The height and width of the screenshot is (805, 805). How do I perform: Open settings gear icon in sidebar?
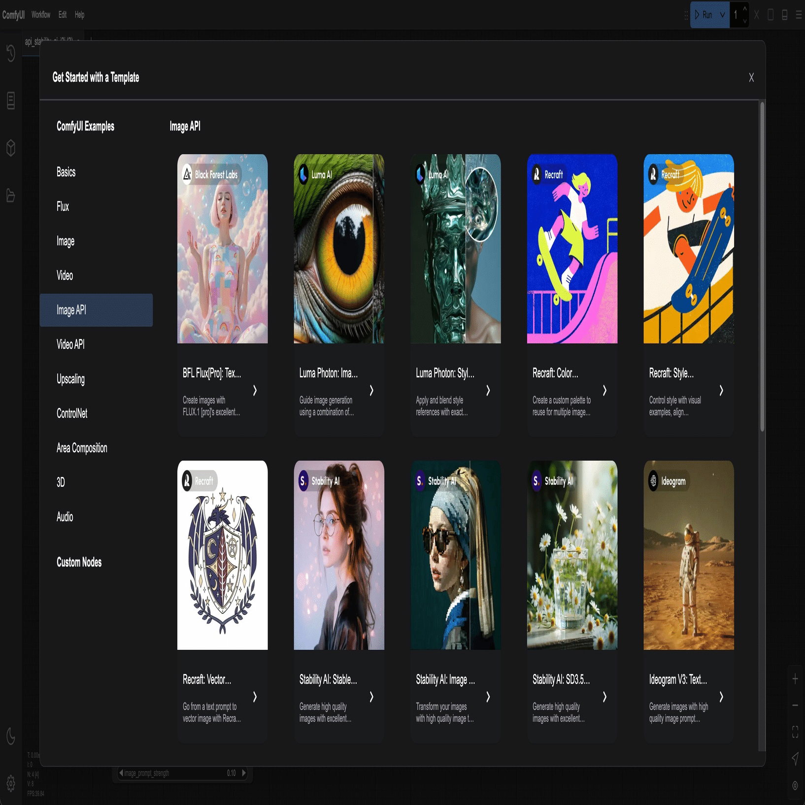(11, 783)
